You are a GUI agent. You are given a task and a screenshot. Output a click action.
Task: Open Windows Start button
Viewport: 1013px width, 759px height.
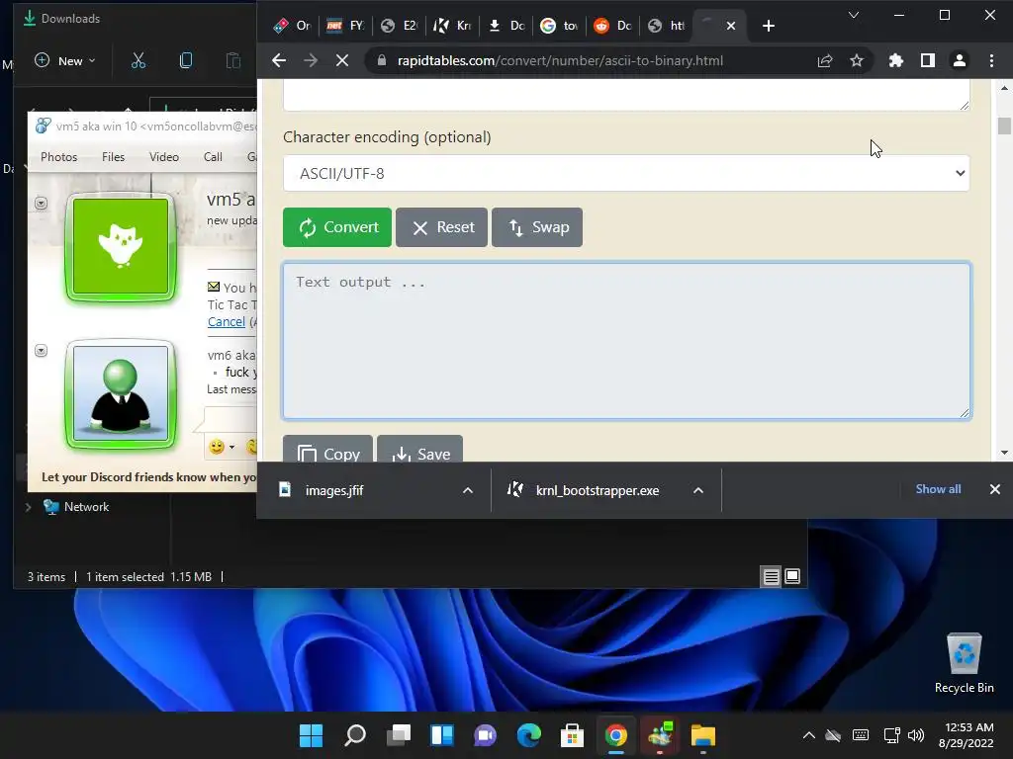(x=311, y=735)
